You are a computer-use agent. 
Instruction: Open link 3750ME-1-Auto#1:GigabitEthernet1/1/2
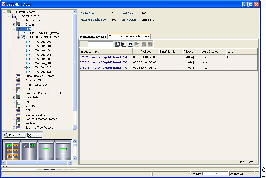point(104,68)
